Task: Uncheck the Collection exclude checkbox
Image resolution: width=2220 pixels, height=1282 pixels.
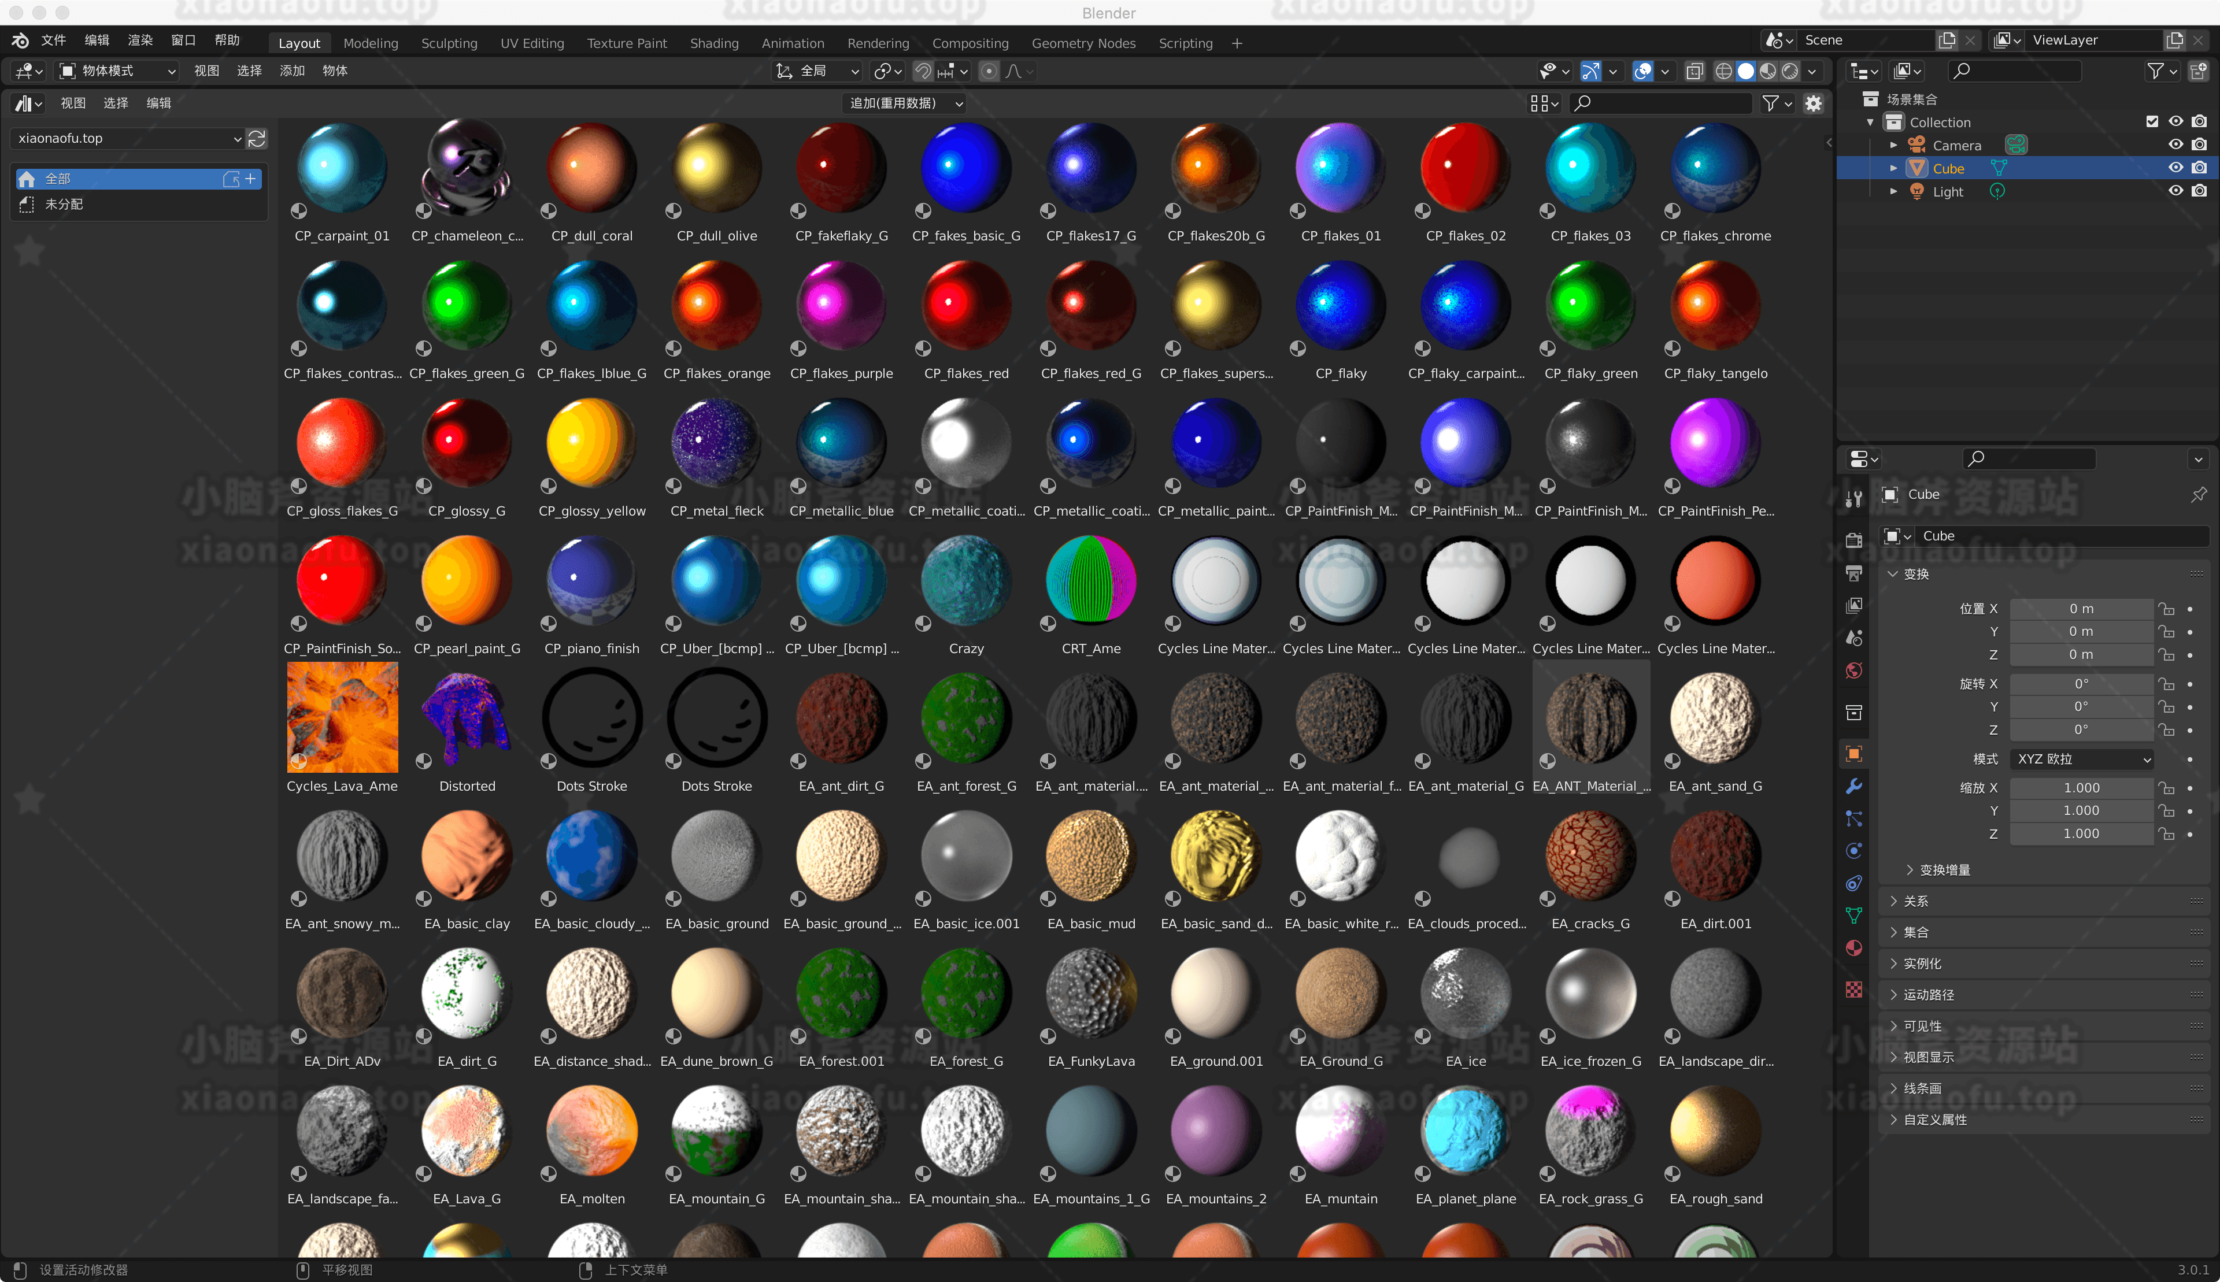Action: point(2151,121)
